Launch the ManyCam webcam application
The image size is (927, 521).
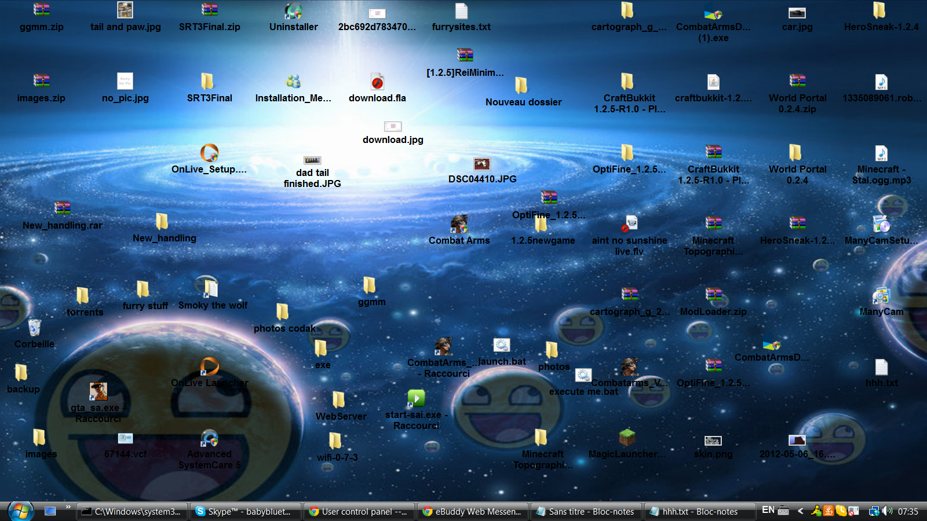881,295
